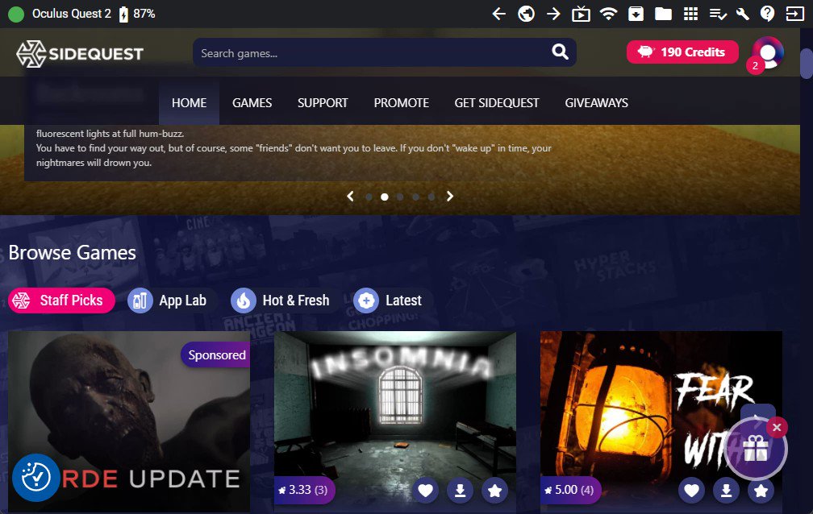Open the install APK download box icon
The width and height of the screenshot is (813, 514).
(x=636, y=14)
